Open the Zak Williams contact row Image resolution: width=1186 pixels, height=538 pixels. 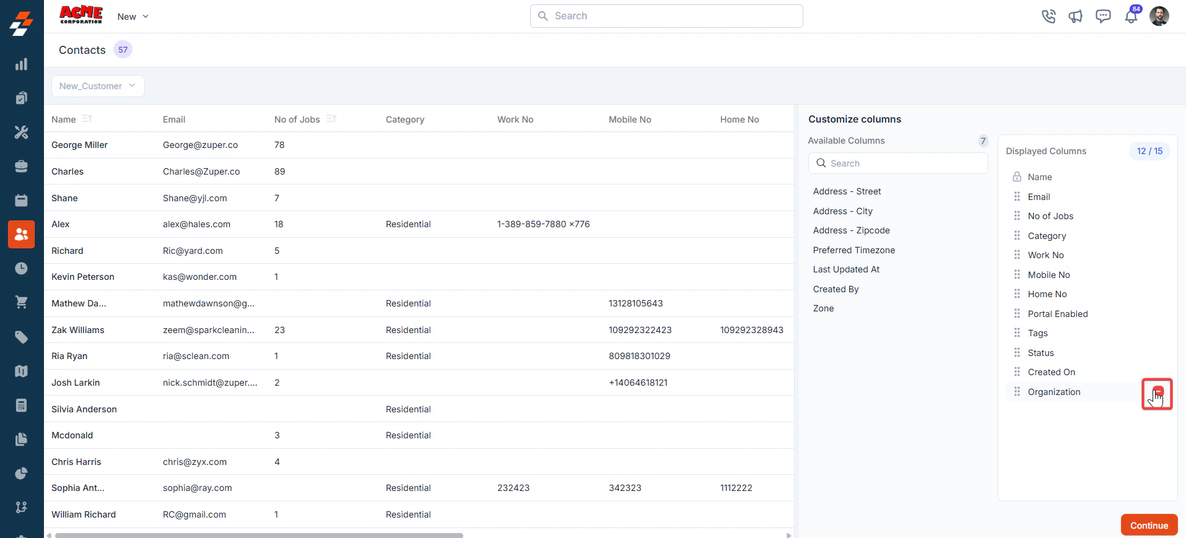pyautogui.click(x=419, y=330)
